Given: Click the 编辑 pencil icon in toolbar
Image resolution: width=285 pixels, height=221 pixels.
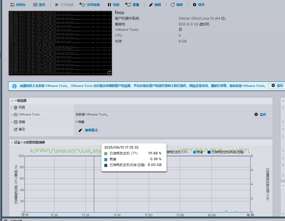Looking at the screenshot, I should coord(151,5).
